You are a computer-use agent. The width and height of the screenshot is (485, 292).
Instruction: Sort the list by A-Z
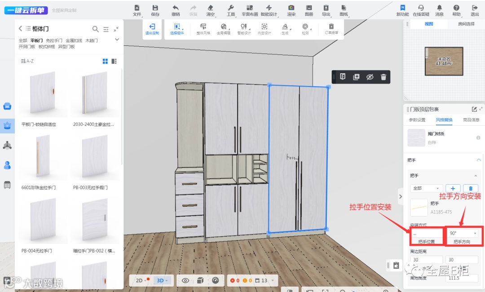[x=27, y=61]
